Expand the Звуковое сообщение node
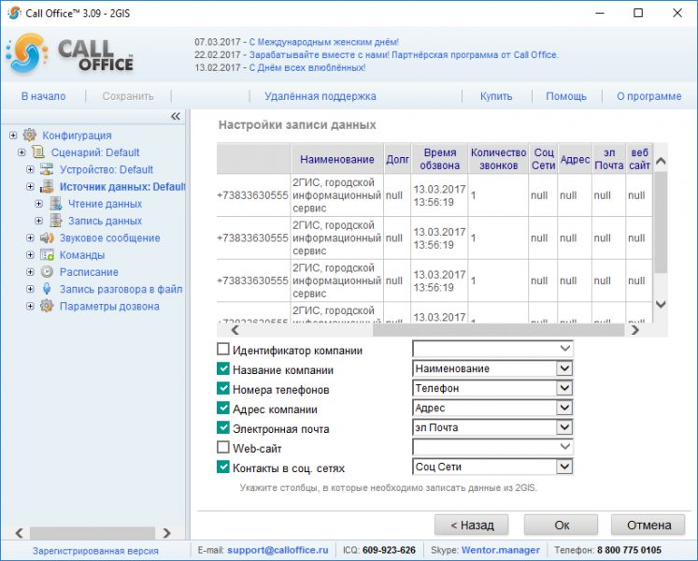Screen dimensions: 698x561 coord(30,237)
